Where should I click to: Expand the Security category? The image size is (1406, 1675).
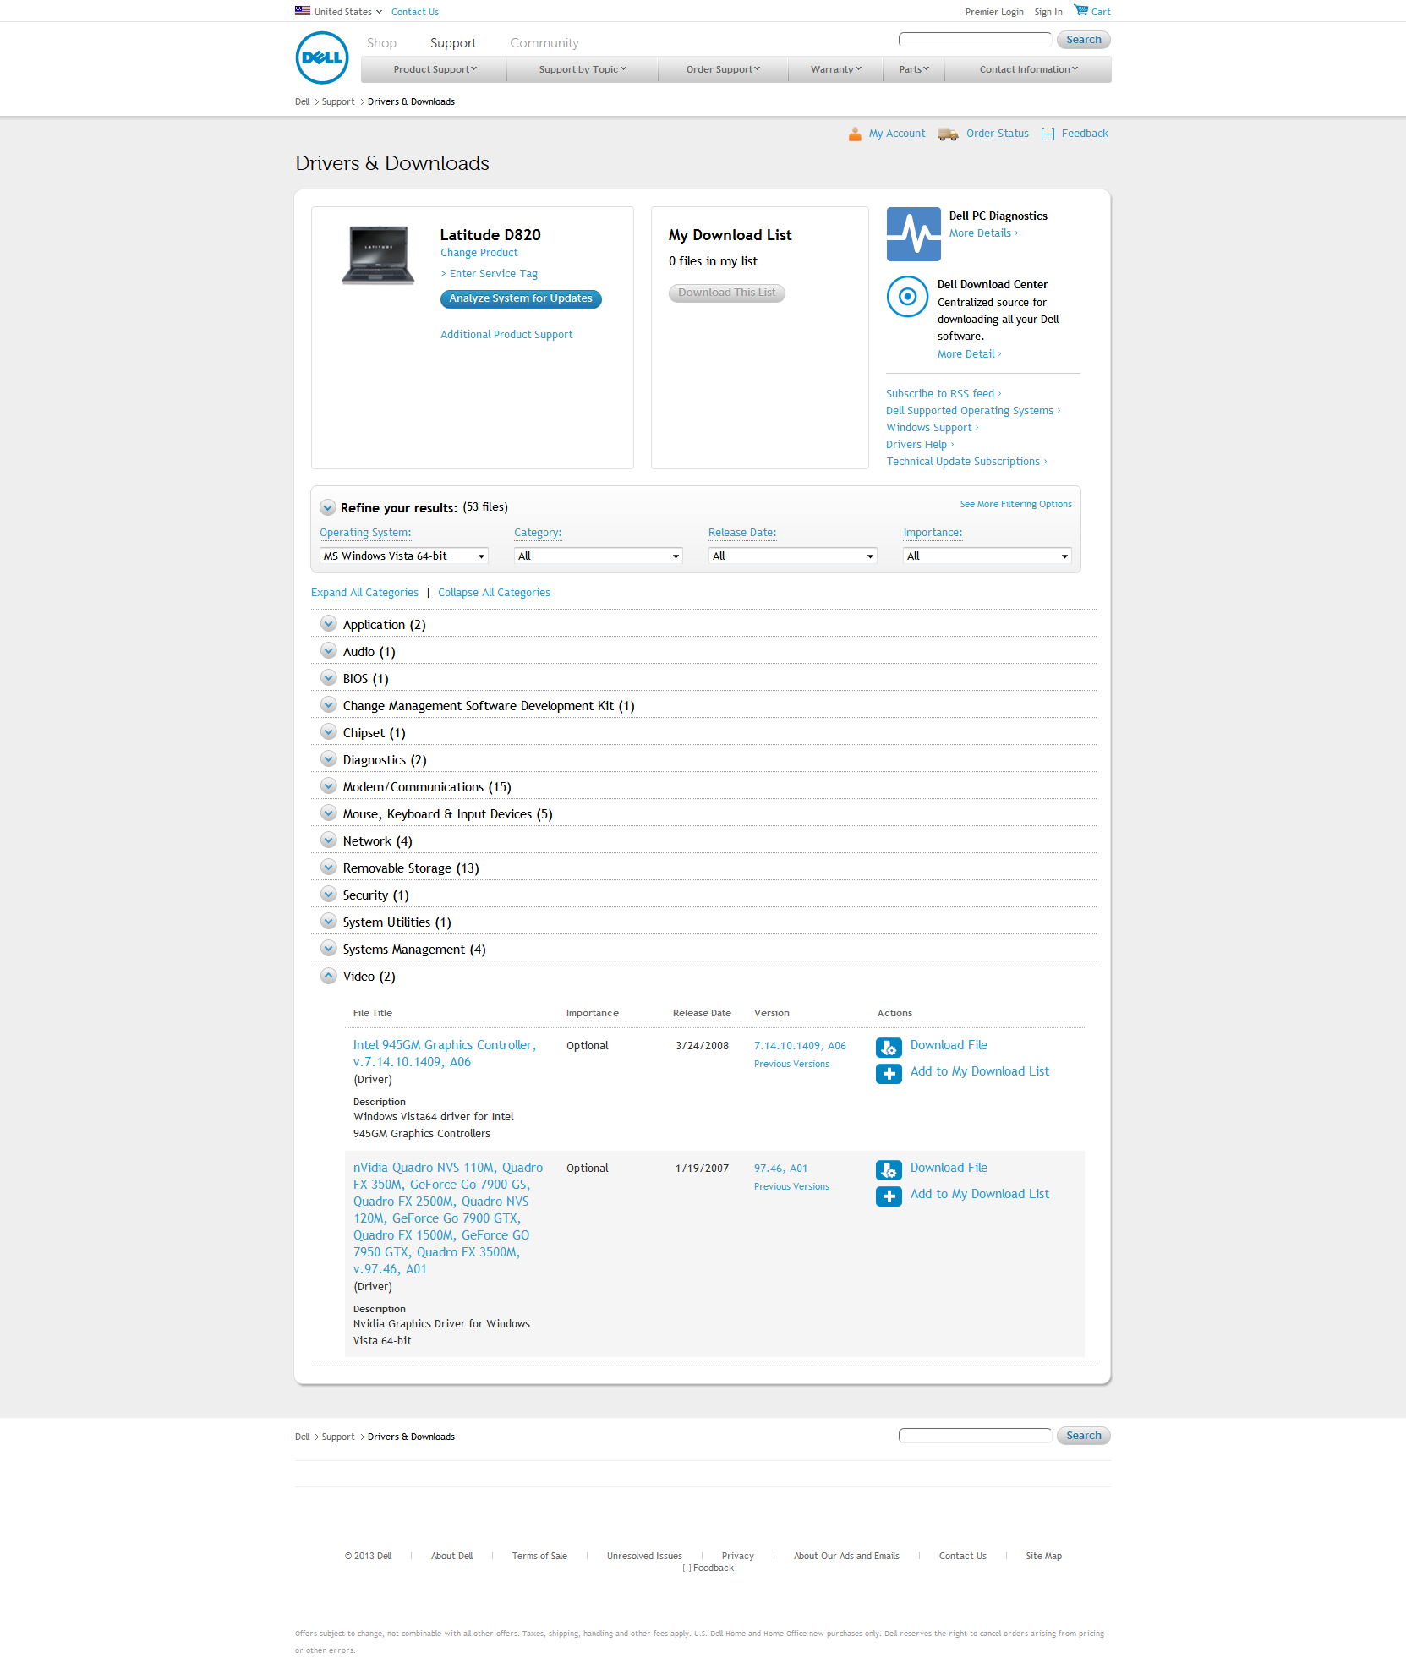coord(329,895)
